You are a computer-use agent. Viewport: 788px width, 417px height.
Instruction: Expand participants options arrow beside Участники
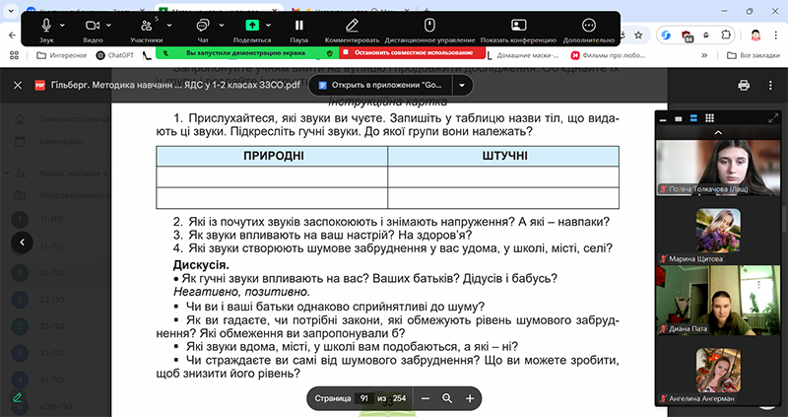tap(169, 25)
